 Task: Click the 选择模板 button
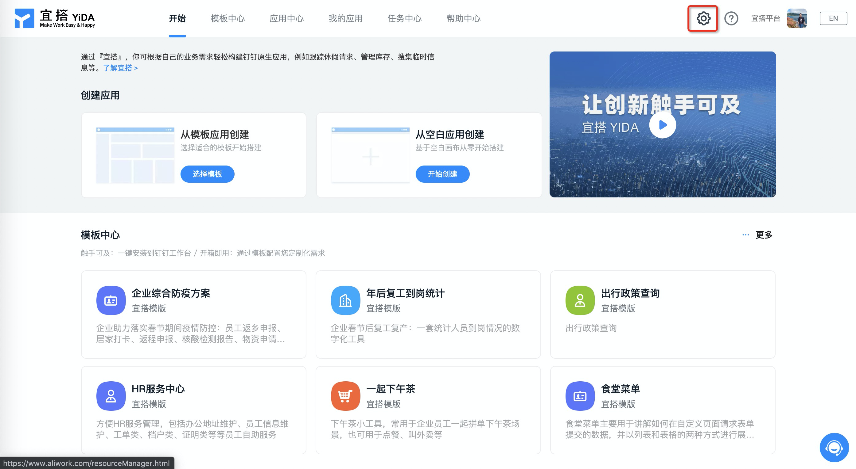pyautogui.click(x=207, y=174)
